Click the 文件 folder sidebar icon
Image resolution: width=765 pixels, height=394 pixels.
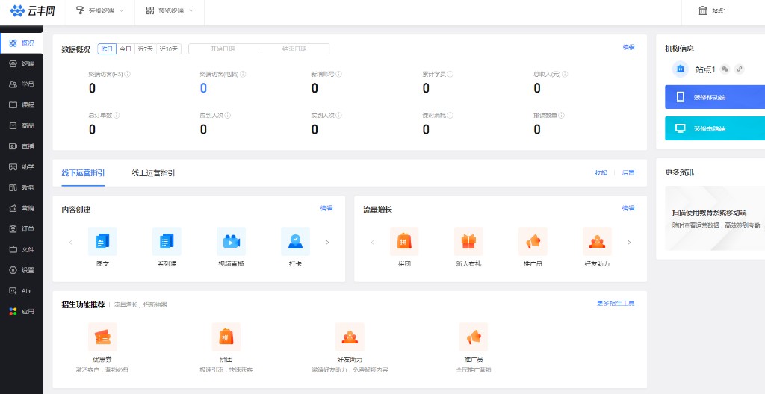pos(13,249)
